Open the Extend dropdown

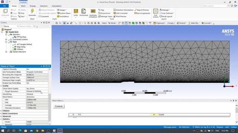tap(182, 23)
